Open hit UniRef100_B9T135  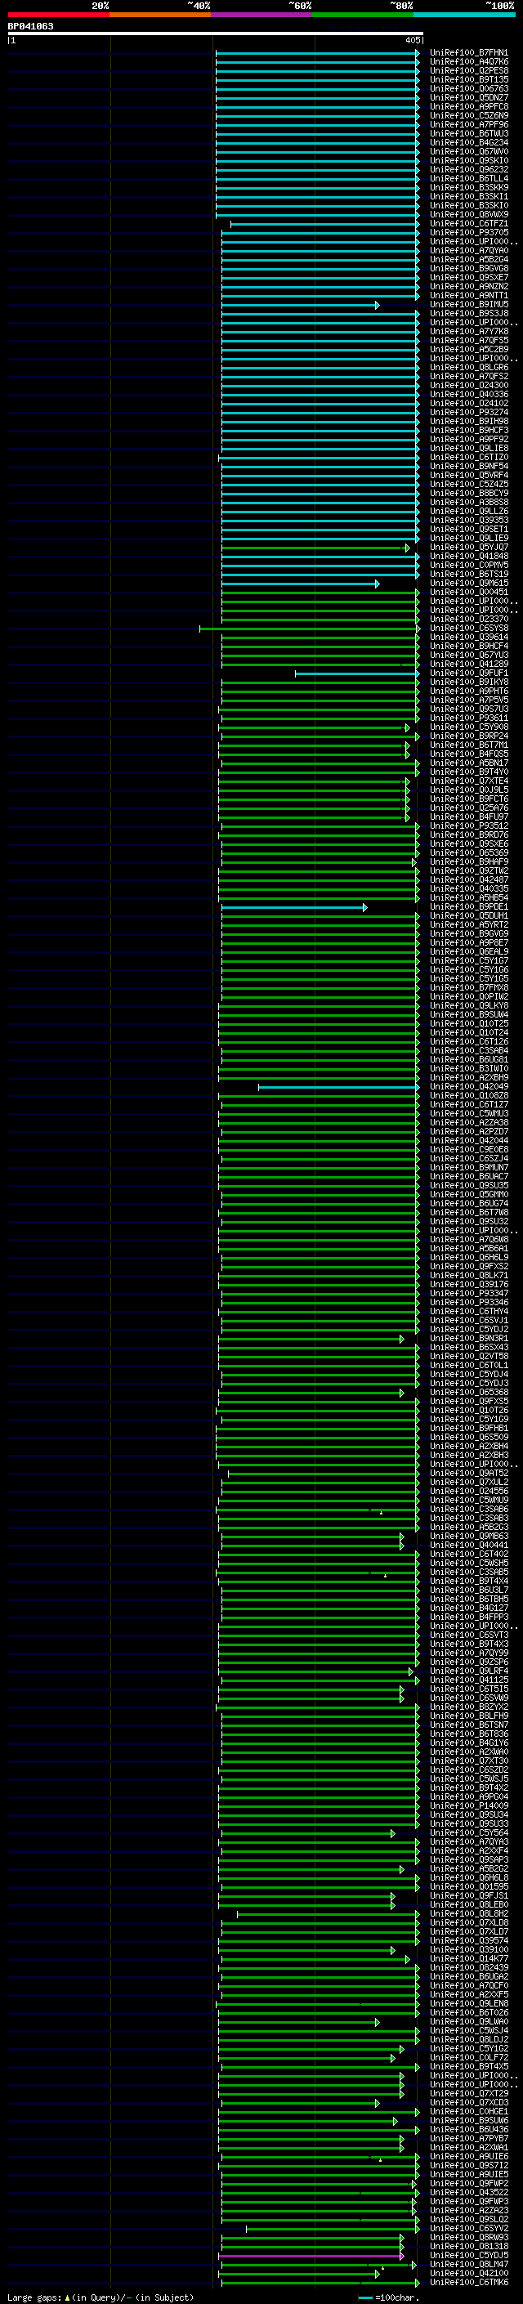click(468, 79)
